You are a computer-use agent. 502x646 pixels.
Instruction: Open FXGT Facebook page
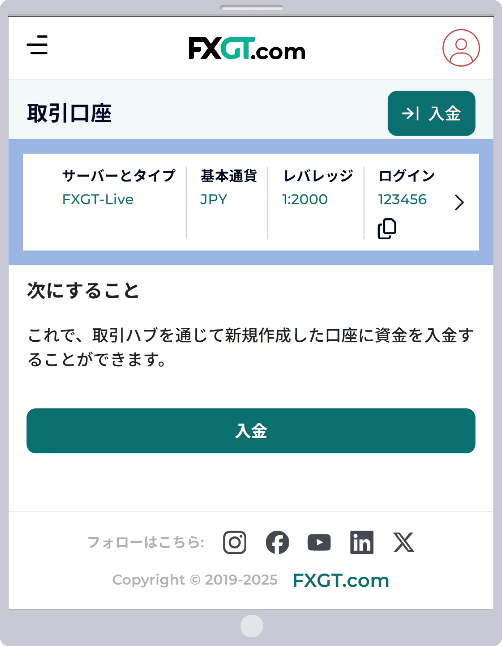coord(277,542)
